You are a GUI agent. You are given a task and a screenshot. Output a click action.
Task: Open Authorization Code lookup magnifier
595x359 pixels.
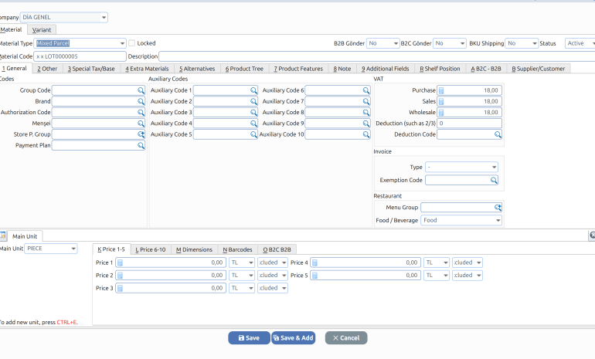pyautogui.click(x=141, y=113)
